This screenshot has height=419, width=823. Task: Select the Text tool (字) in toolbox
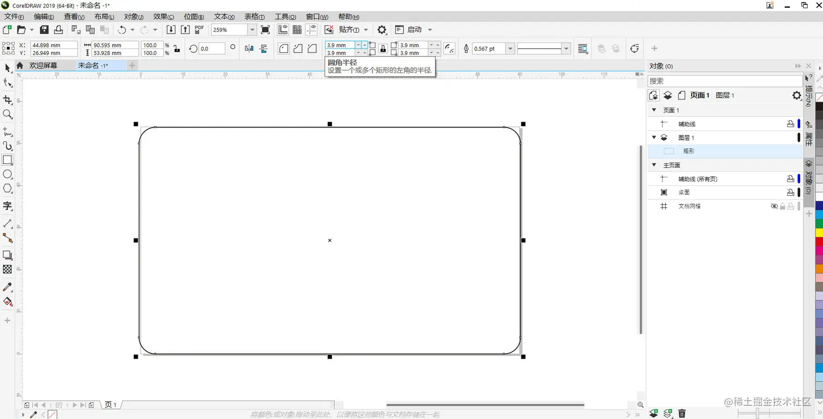(x=8, y=206)
